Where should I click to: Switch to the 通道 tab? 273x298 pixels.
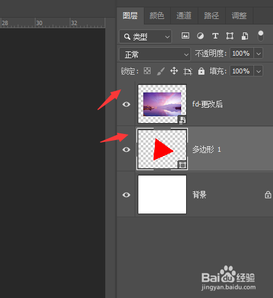point(184,16)
